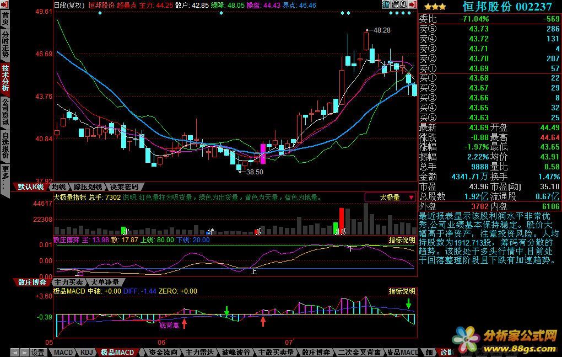Collapse side panel with red arrow icon
Viewport: 562px width, 357px height.
[413, 4]
